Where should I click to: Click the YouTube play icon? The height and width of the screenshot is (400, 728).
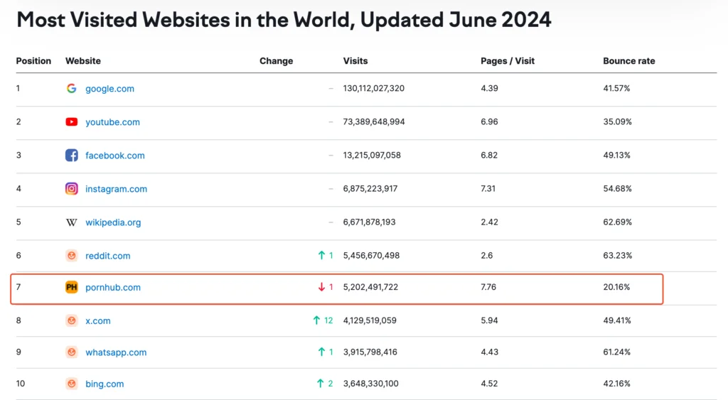click(71, 122)
